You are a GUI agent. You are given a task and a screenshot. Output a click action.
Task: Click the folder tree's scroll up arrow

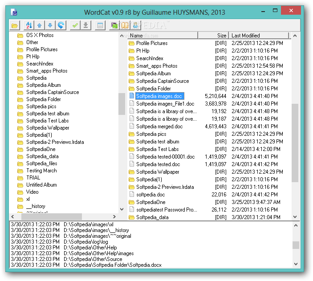pyautogui.click(x=122, y=36)
